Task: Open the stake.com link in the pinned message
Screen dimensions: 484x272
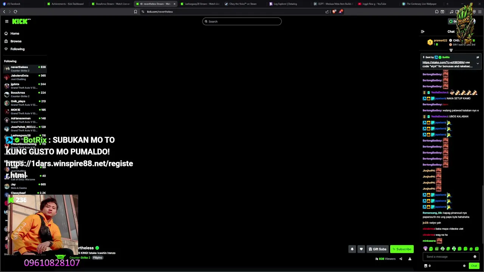Action: (443, 62)
